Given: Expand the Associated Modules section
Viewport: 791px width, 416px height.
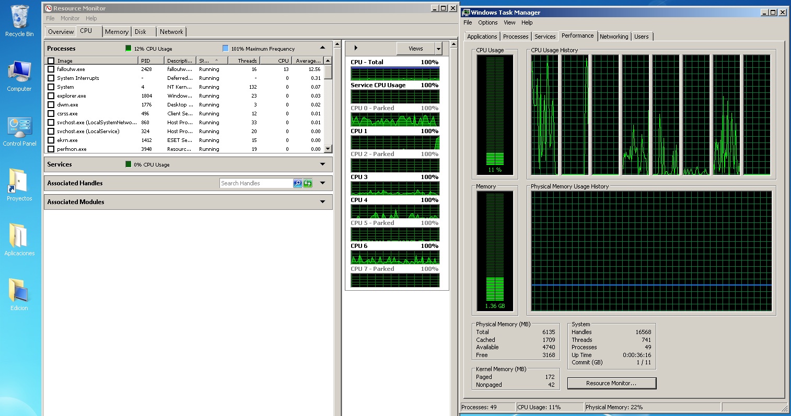Looking at the screenshot, I should click(323, 202).
